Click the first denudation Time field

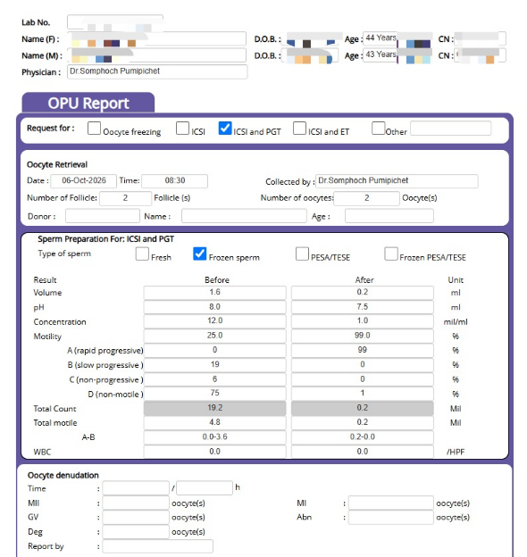pos(136,488)
